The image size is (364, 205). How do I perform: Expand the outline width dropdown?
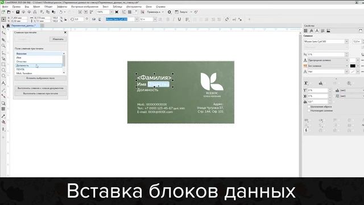(x=347, y=72)
